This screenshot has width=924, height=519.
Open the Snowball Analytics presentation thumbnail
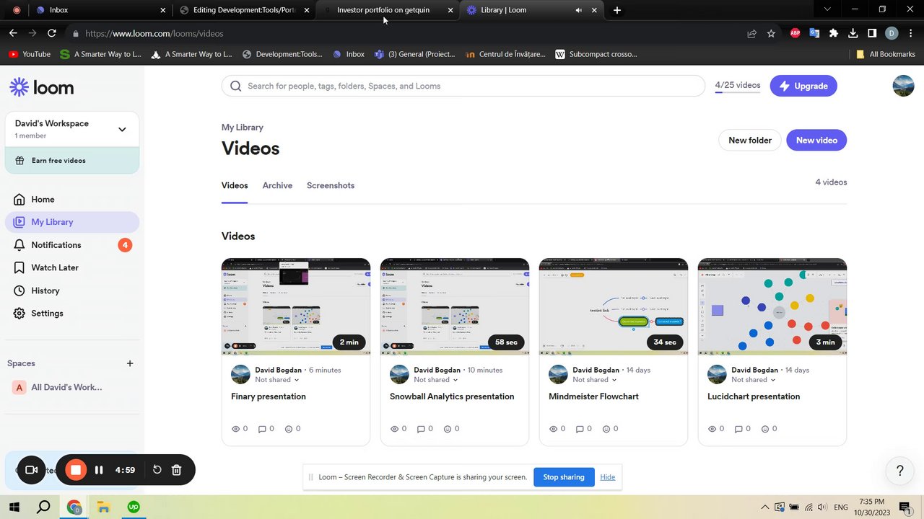pos(455,307)
